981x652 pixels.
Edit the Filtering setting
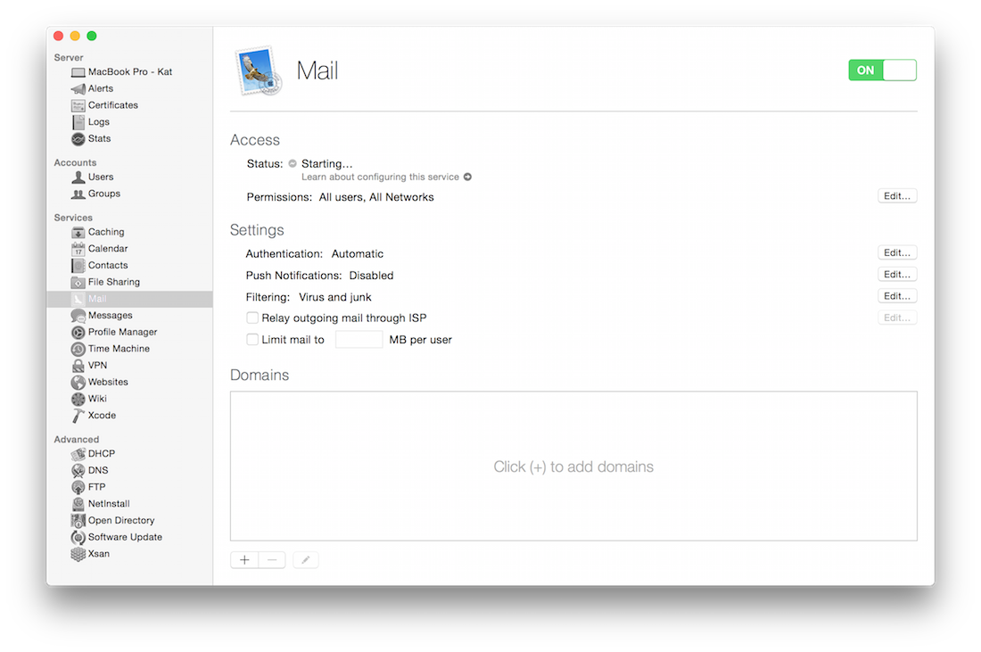pyautogui.click(x=897, y=296)
